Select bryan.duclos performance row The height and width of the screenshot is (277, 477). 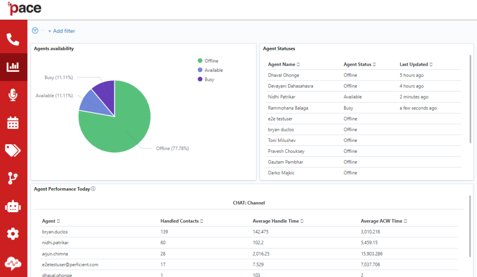click(249, 232)
